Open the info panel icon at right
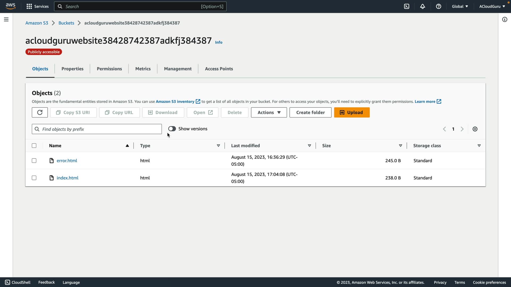The width and height of the screenshot is (511, 287). pyautogui.click(x=504, y=19)
